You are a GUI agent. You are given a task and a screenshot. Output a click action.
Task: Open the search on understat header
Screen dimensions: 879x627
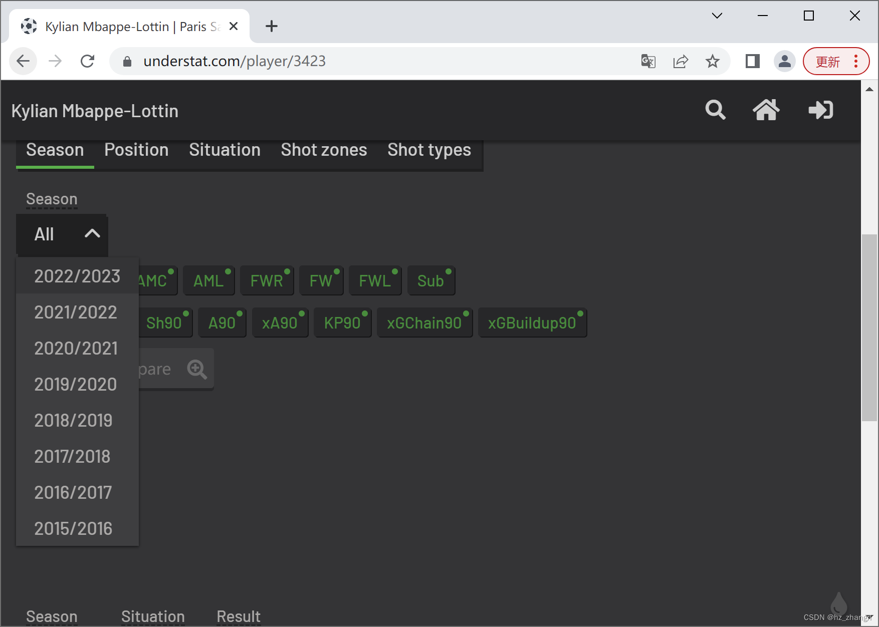pyautogui.click(x=715, y=110)
